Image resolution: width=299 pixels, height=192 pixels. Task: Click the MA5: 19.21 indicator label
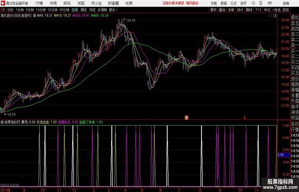tap(45, 16)
